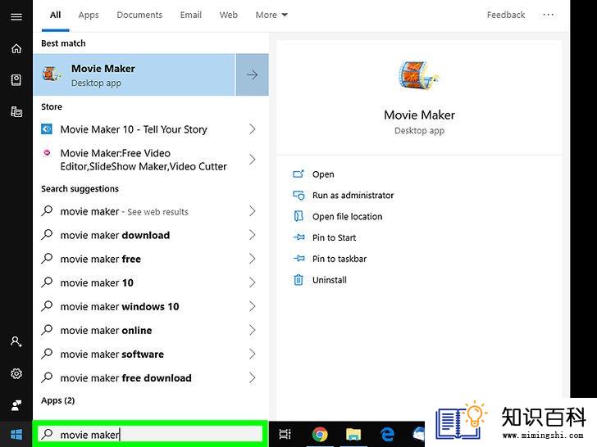Expand 'movie maker windows 10' chevron
This screenshot has height=447, width=597.
(x=252, y=306)
